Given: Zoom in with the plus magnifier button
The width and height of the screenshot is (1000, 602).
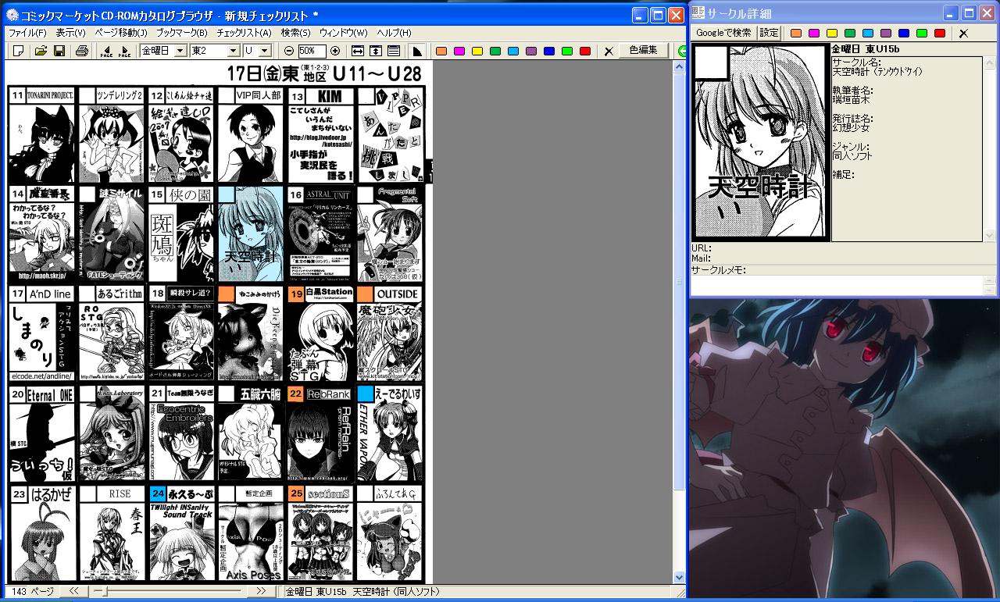Looking at the screenshot, I should (335, 51).
